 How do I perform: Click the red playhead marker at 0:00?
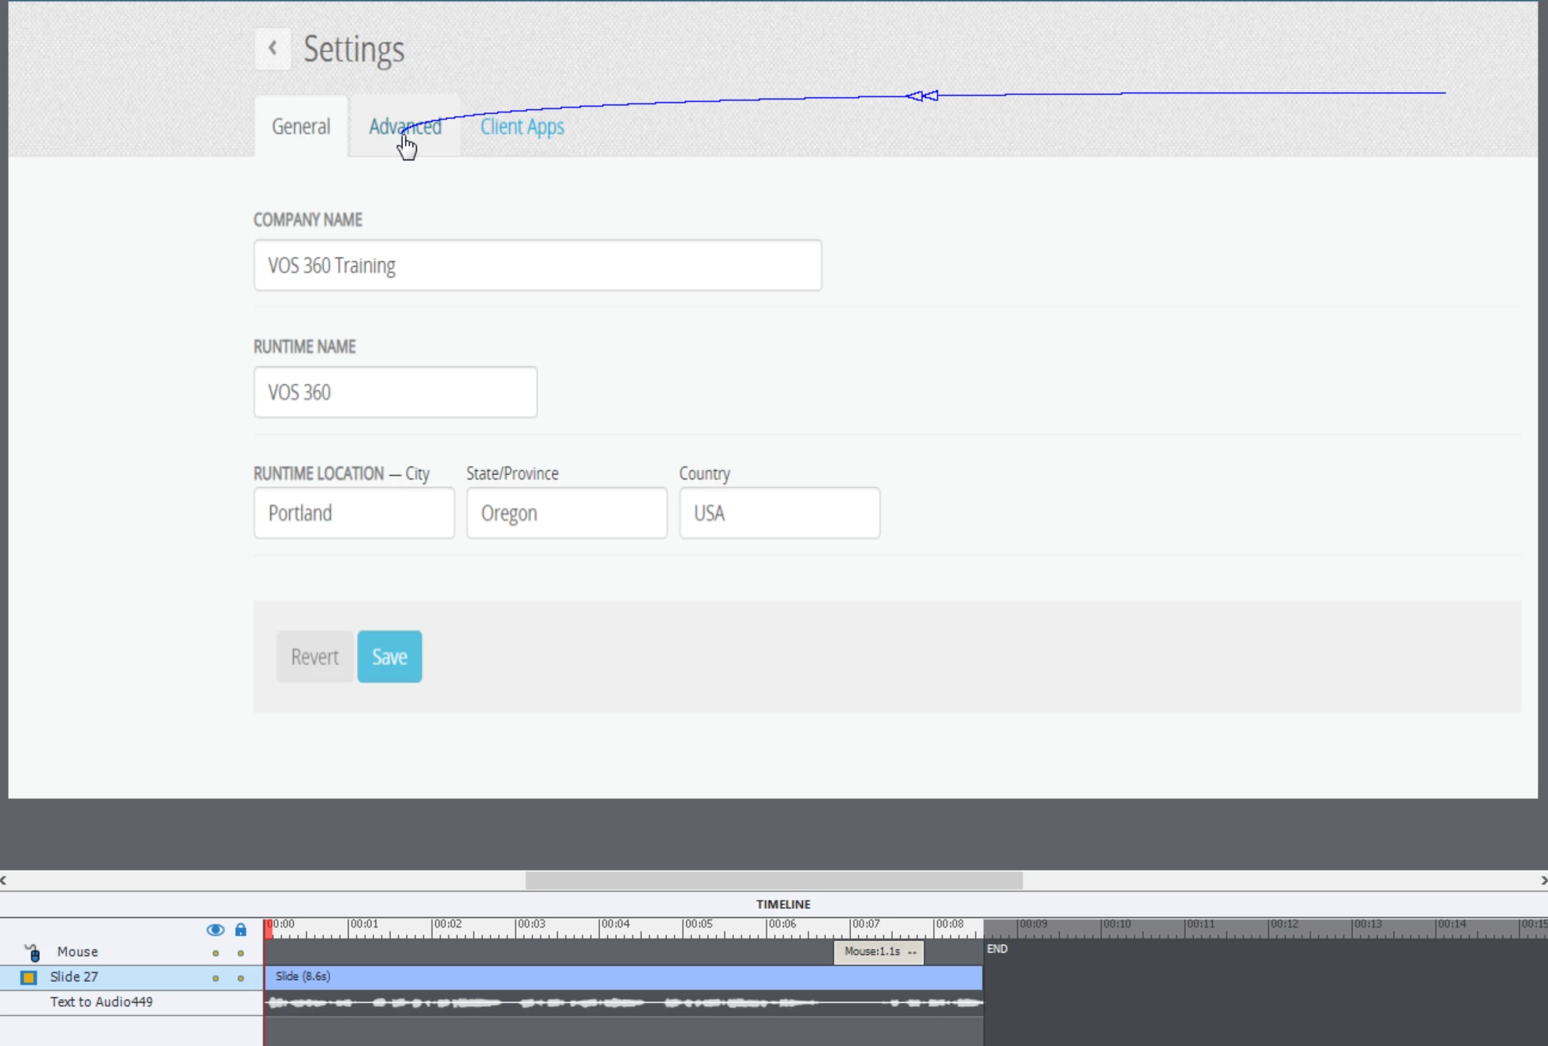click(268, 928)
